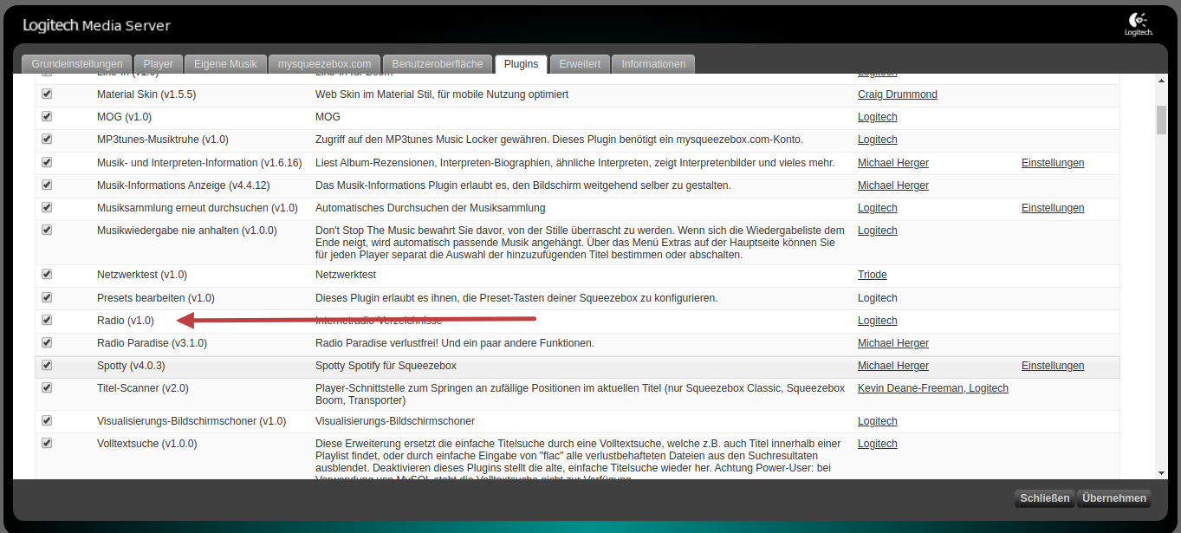This screenshot has width=1181, height=533.
Task: Click the Logitech logo icon
Action: click(x=1138, y=24)
